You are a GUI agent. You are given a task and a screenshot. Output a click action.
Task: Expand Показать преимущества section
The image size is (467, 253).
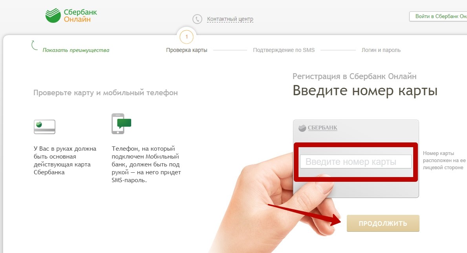76,50
